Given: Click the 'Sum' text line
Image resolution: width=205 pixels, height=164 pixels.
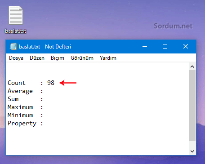Looking at the screenshot, I should tap(25, 99).
